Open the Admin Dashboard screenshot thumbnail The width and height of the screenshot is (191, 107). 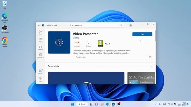coord(141,78)
